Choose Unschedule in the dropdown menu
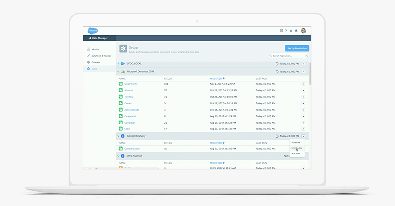The width and height of the screenshot is (395, 206). point(297,148)
